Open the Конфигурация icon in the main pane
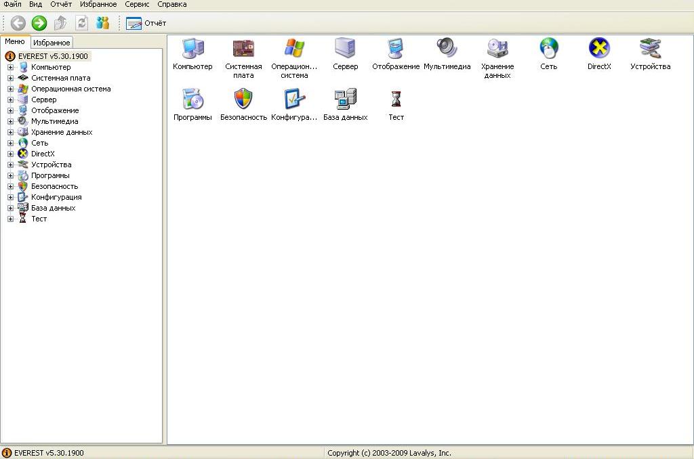The image size is (694, 459). pos(294,99)
